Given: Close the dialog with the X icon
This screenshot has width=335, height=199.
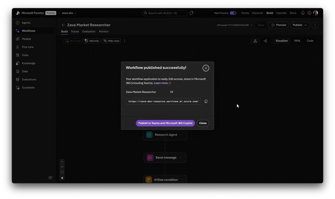Looking at the screenshot, I should [206, 68].
